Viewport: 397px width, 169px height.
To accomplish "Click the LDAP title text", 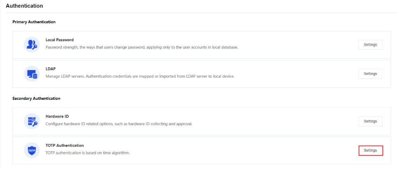I will coord(50,69).
